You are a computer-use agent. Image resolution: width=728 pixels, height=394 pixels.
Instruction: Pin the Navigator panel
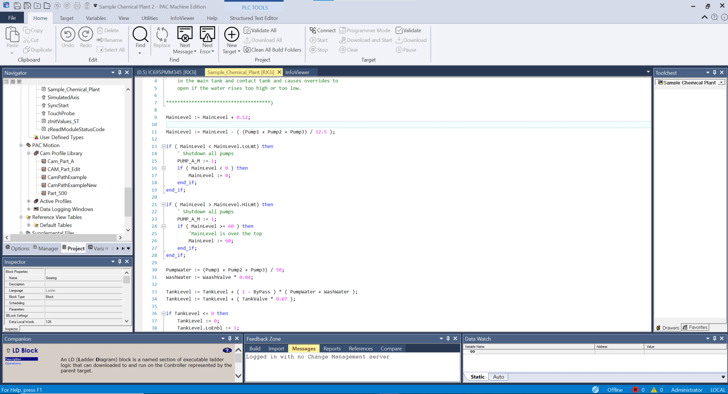120,72
